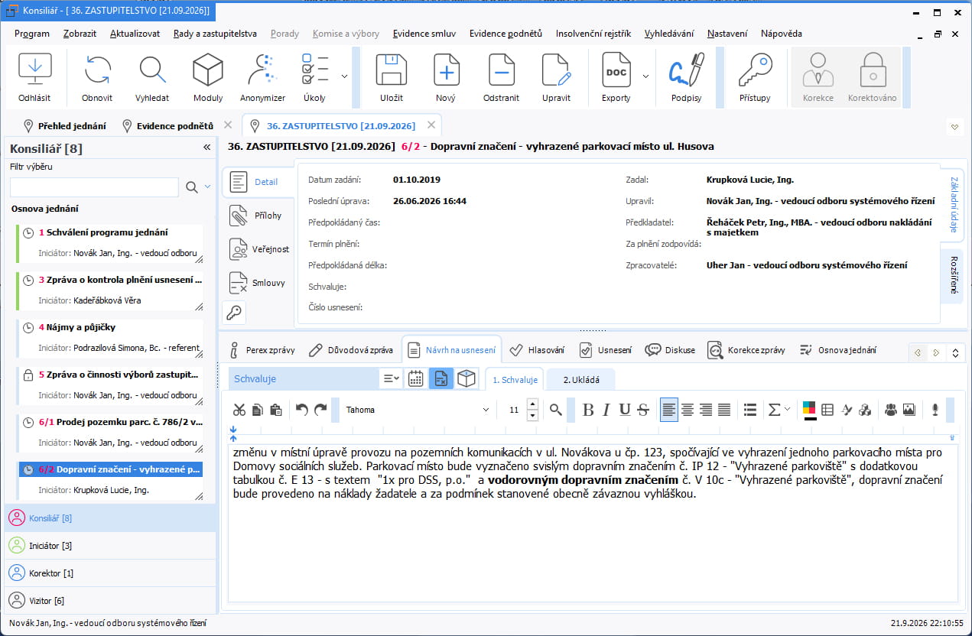The height and width of the screenshot is (636, 972).
Task: Open the Exporty dropdown arrow
Action: coord(645,76)
